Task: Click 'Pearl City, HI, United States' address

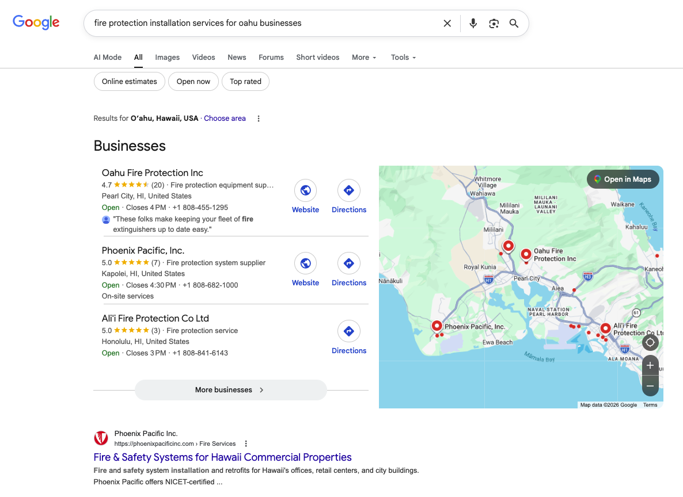Action: click(x=147, y=196)
